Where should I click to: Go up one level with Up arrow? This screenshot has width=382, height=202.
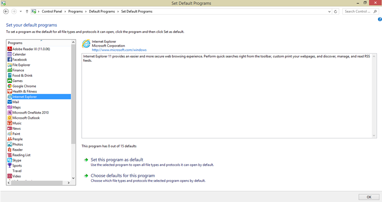click(x=27, y=11)
